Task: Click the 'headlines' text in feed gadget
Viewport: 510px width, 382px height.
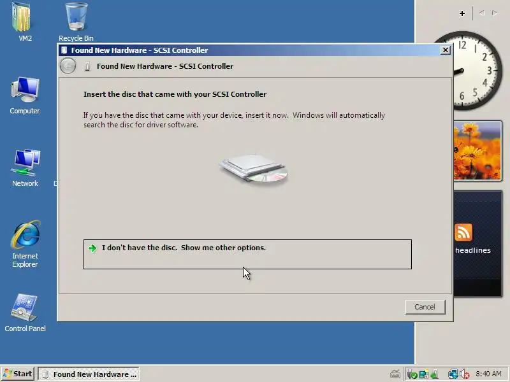Action: [x=472, y=250]
